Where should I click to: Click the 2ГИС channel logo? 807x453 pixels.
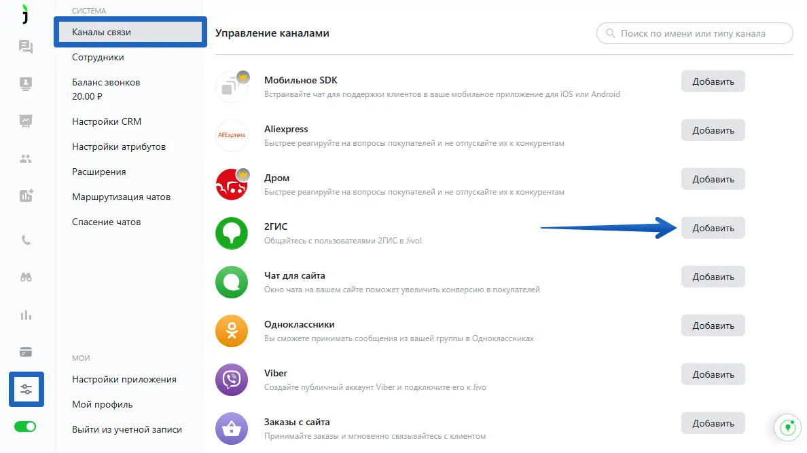coord(232,233)
